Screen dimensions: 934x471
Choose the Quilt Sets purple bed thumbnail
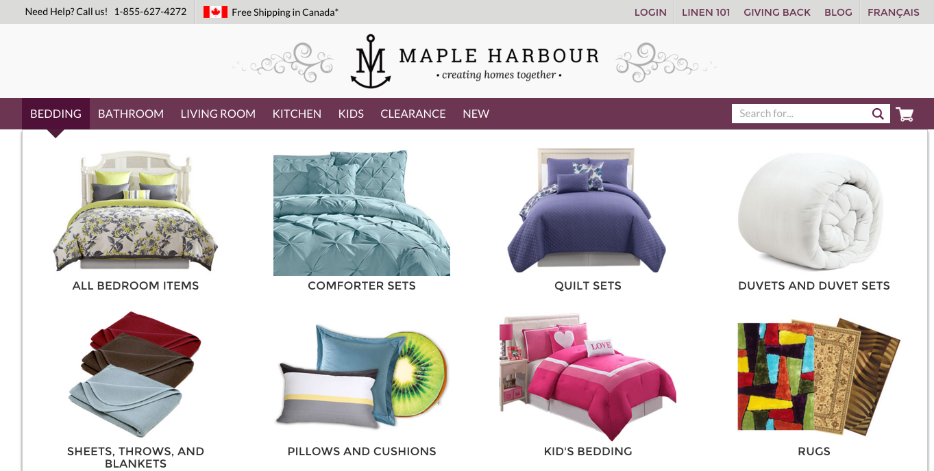tap(587, 210)
